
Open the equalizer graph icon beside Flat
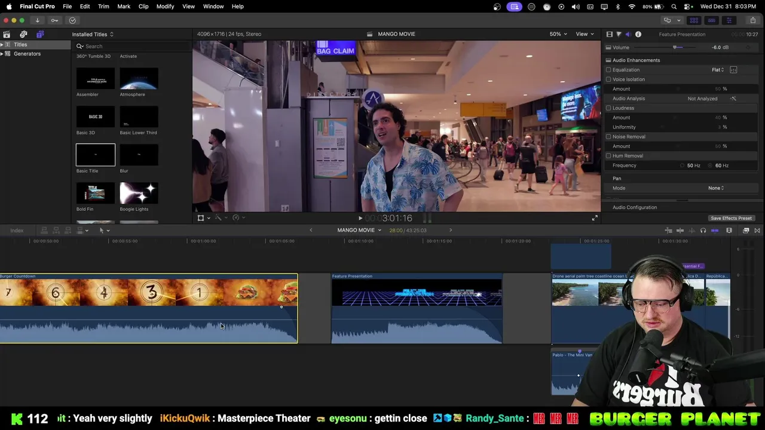point(733,70)
